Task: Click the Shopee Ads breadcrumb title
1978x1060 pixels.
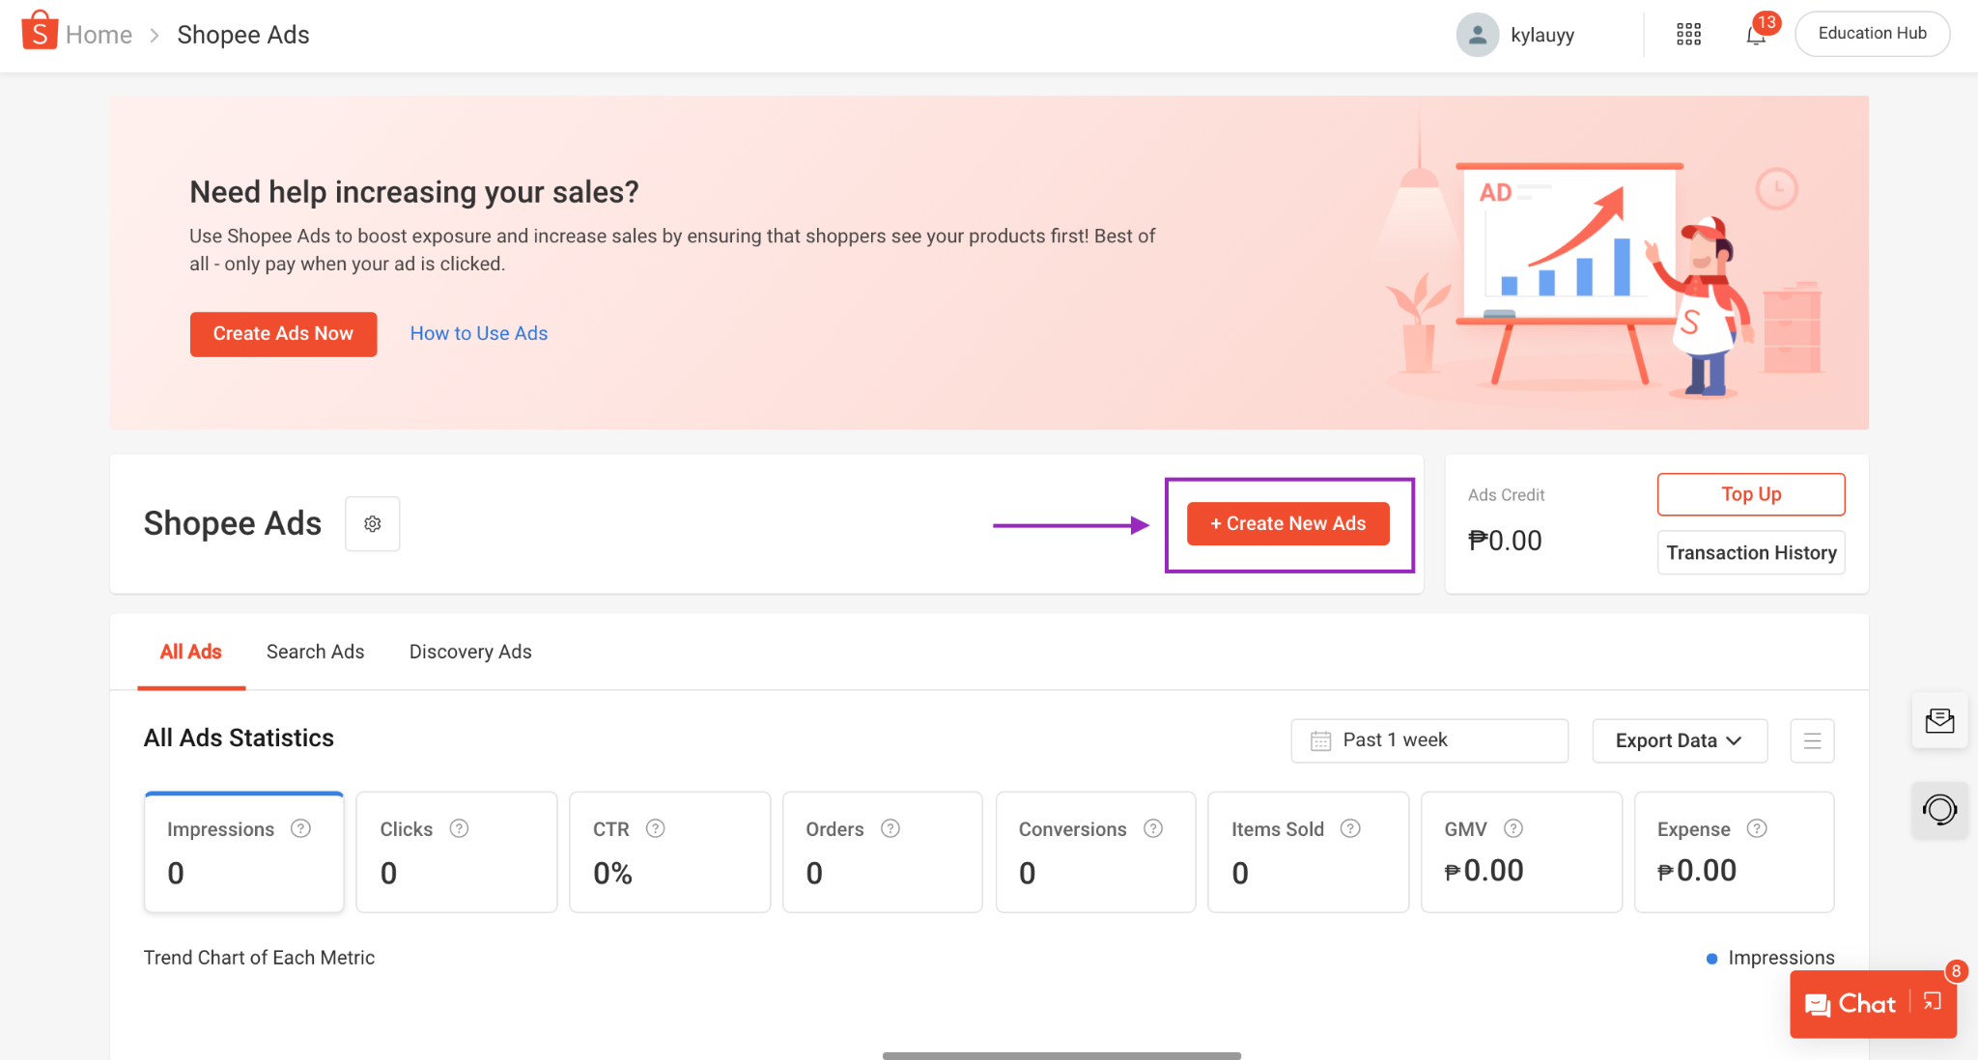Action: click(x=243, y=35)
